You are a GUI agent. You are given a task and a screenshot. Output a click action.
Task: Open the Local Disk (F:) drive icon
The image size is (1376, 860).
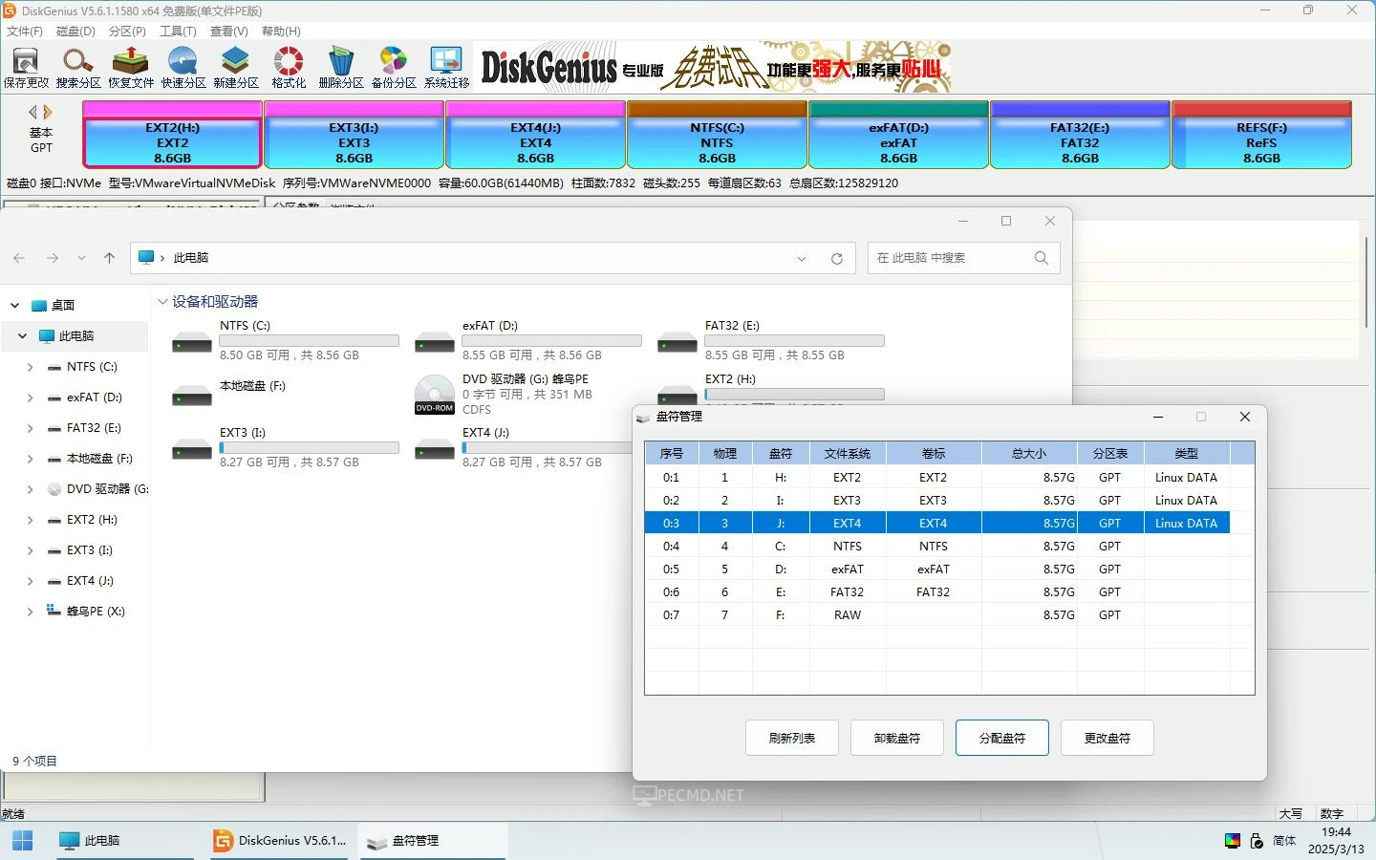(192, 396)
